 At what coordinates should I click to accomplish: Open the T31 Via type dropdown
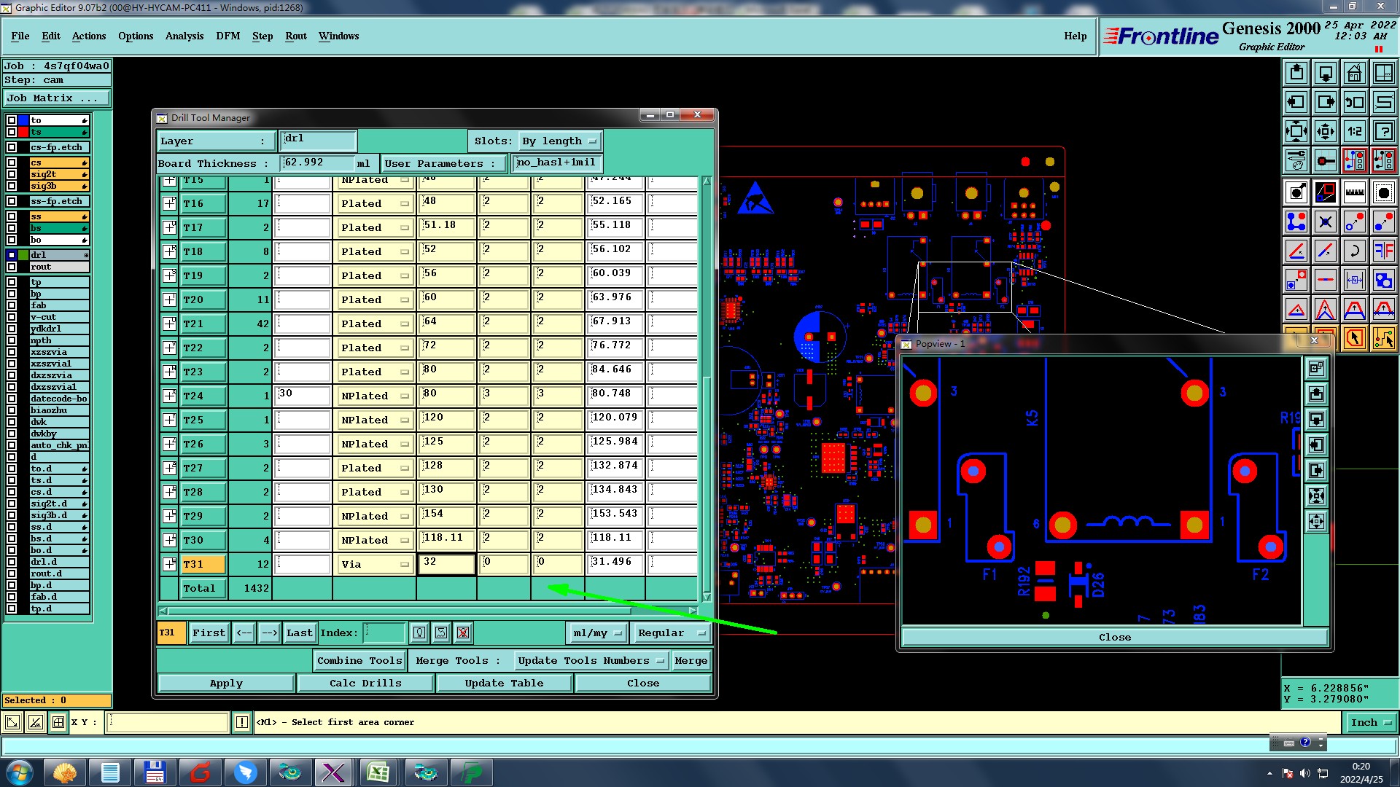click(374, 564)
